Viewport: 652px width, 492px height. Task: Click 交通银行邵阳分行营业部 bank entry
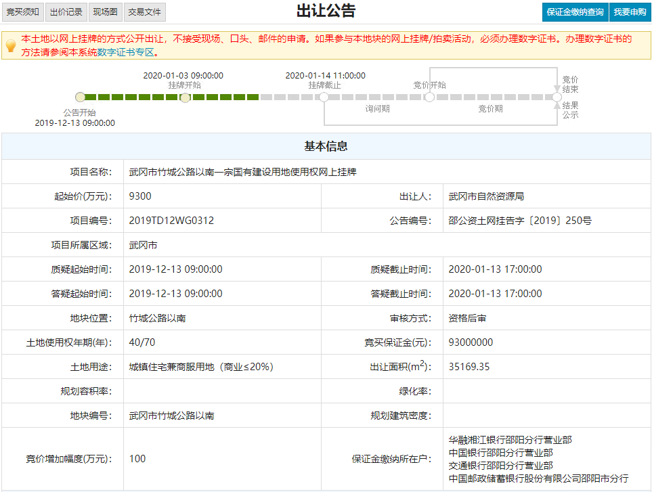500,466
